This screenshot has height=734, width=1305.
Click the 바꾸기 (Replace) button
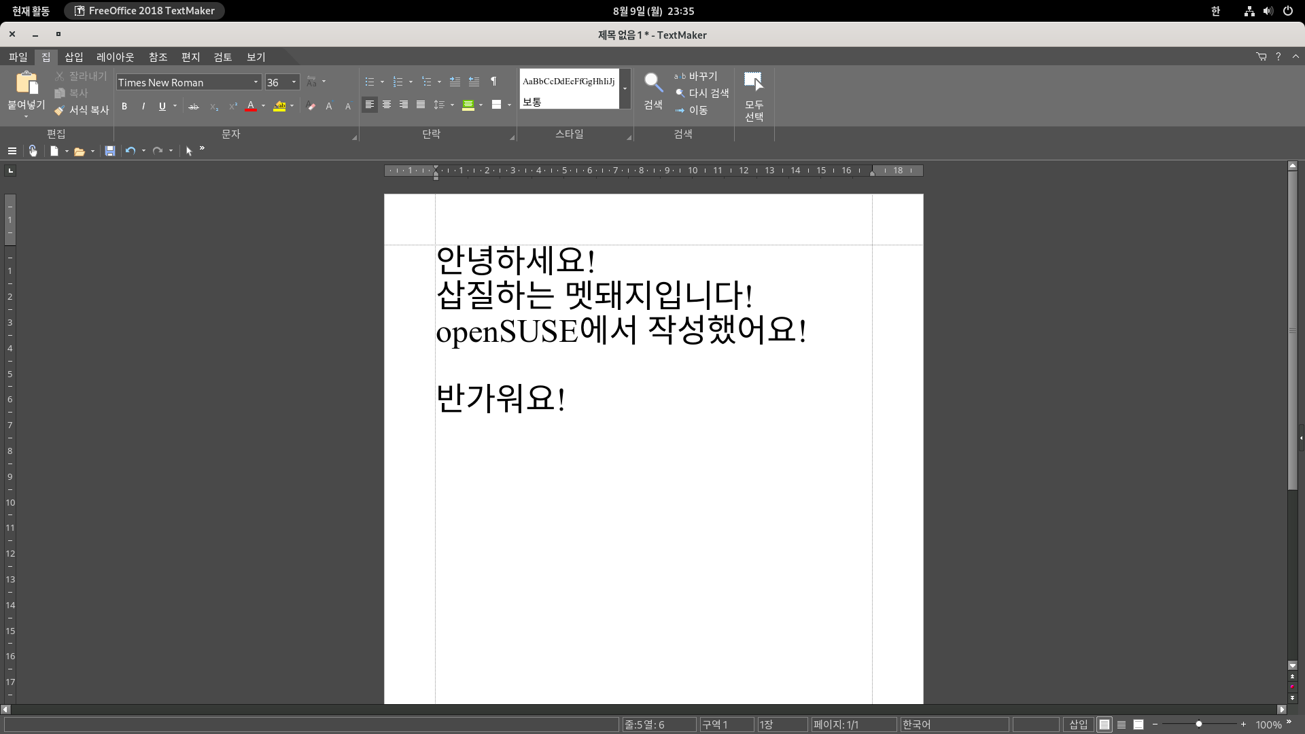[x=696, y=76]
